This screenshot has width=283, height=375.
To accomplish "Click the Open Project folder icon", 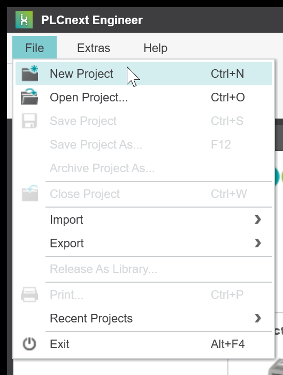I will pyautogui.click(x=29, y=97).
